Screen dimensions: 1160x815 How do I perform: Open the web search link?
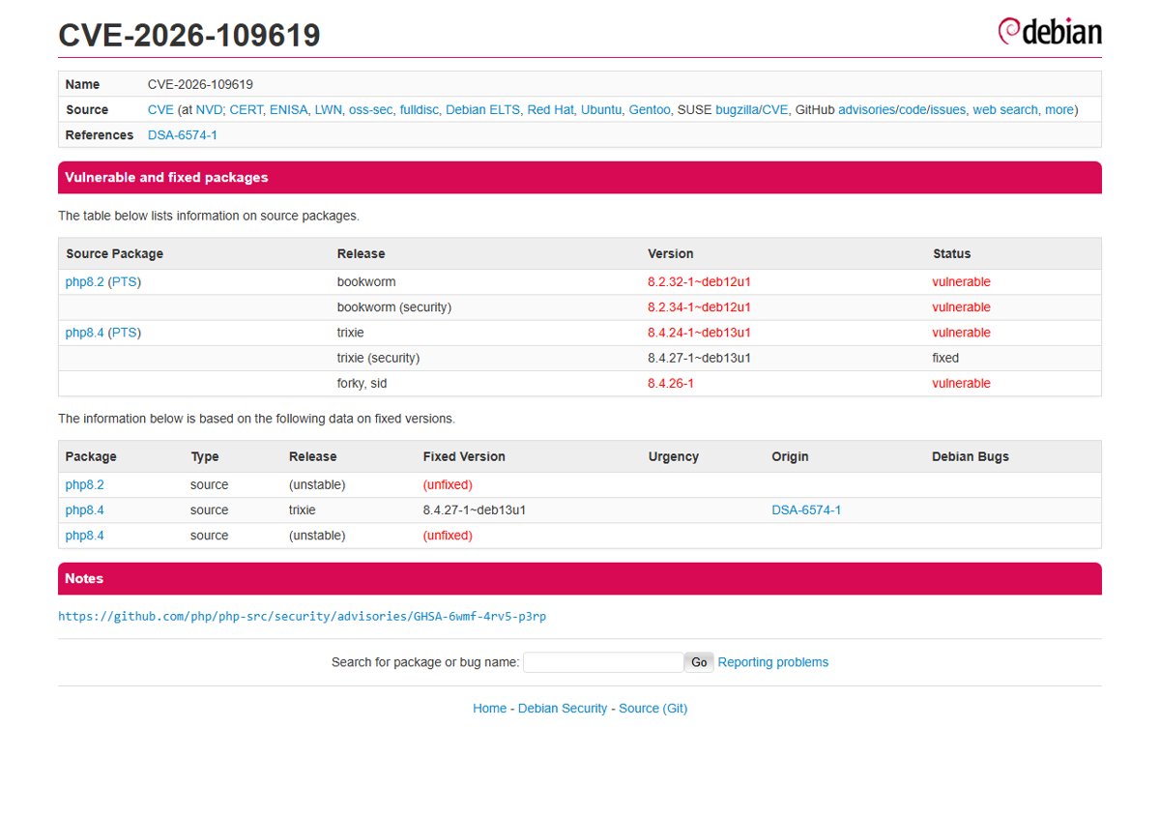tap(1005, 110)
